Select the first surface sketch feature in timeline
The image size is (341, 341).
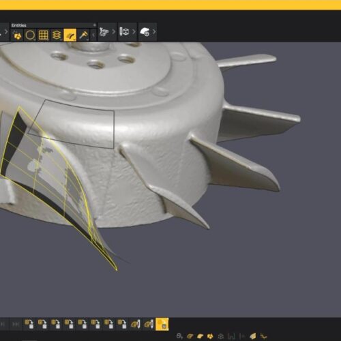click(136, 324)
